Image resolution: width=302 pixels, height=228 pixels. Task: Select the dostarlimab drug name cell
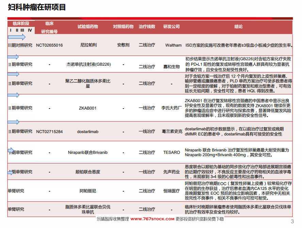88,132
